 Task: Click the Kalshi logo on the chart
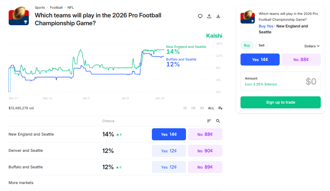(x=214, y=36)
